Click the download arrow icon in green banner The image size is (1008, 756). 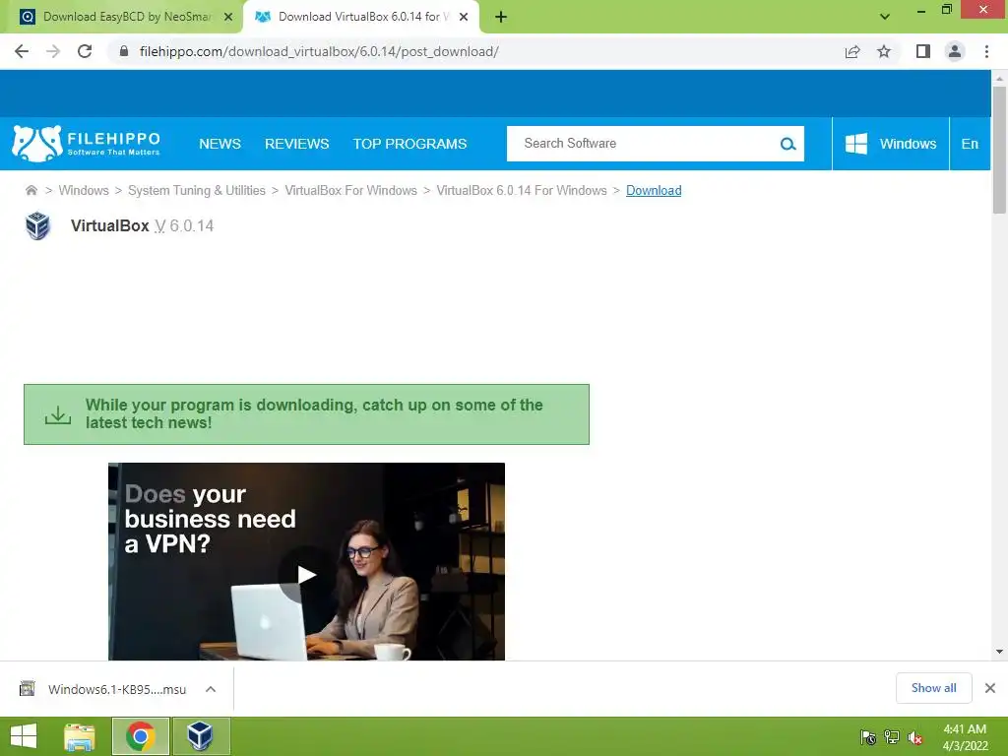58,414
